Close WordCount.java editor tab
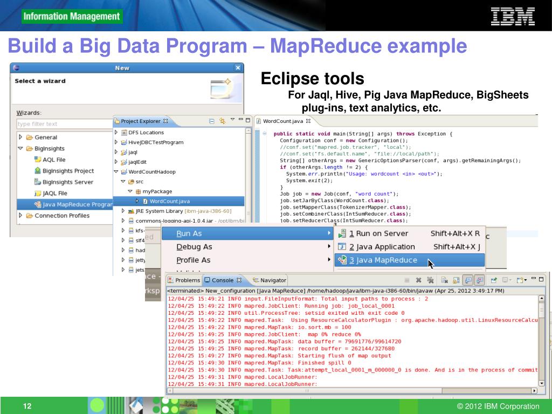The height and width of the screenshot is (414, 552). pyautogui.click(x=308, y=121)
